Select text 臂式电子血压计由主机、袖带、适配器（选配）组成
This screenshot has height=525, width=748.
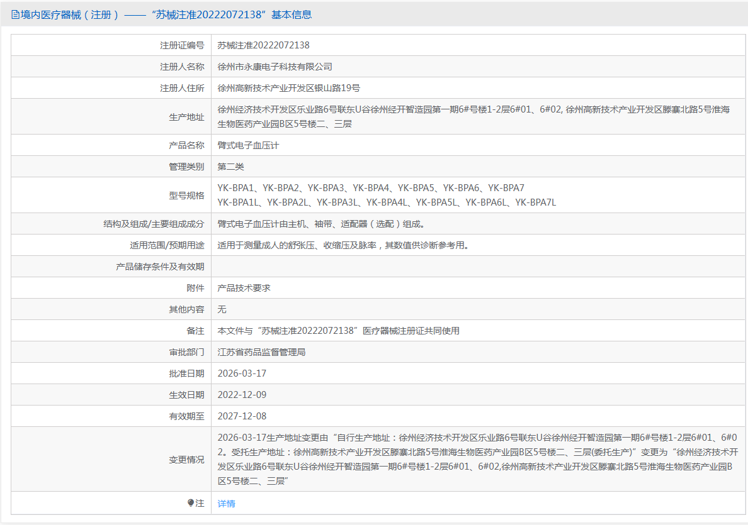coord(320,224)
